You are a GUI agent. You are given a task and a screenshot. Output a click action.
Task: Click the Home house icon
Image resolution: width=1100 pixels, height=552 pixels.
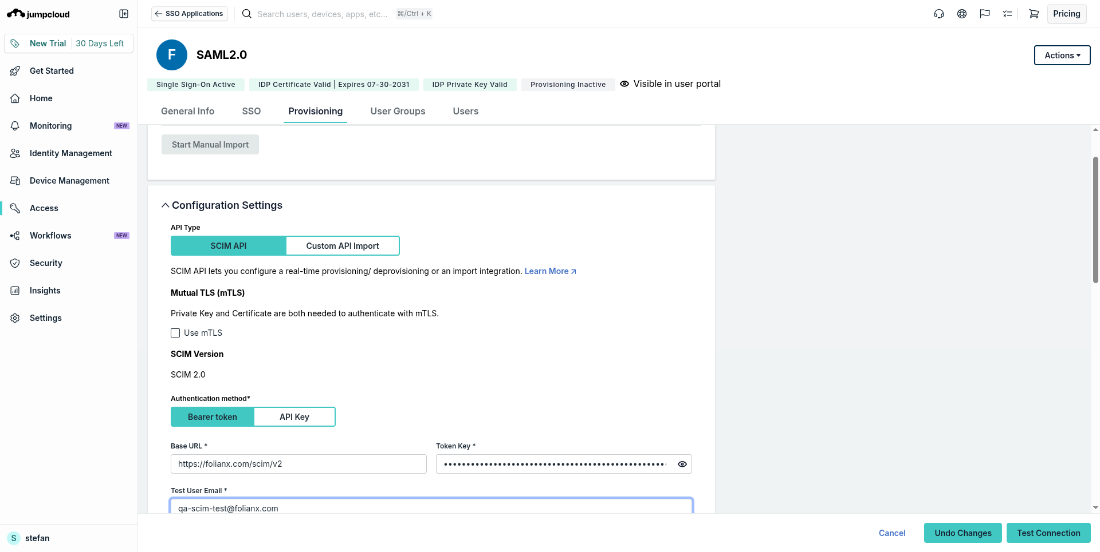[x=15, y=98]
